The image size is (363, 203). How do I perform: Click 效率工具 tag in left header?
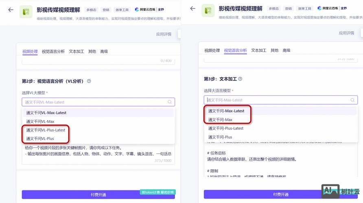pyautogui.click(x=122, y=10)
